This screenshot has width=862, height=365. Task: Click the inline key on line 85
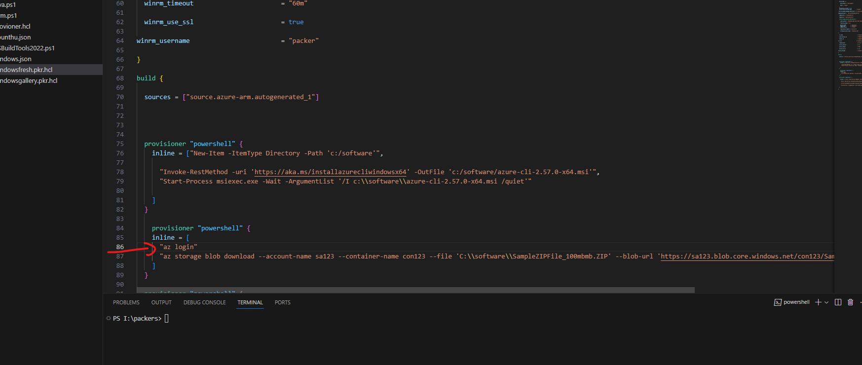(163, 238)
